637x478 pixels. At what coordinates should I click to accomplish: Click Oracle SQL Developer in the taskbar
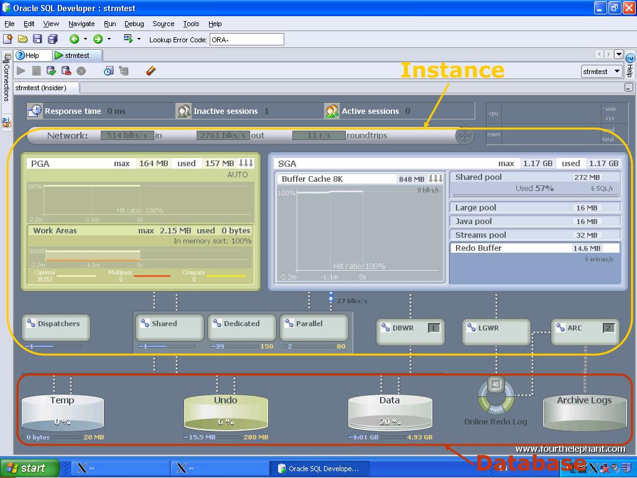320,469
